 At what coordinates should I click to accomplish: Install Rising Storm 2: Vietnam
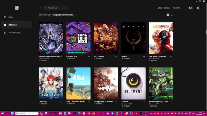(x=98, y=104)
